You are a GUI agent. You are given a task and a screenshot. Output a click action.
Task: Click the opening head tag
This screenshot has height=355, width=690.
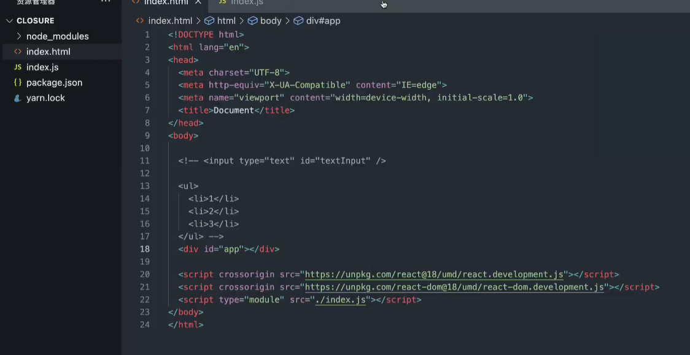click(183, 60)
